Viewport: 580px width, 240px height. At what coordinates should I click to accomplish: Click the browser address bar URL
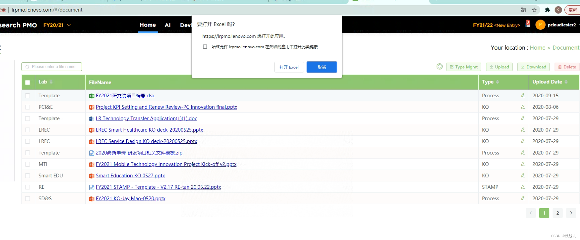(47, 10)
